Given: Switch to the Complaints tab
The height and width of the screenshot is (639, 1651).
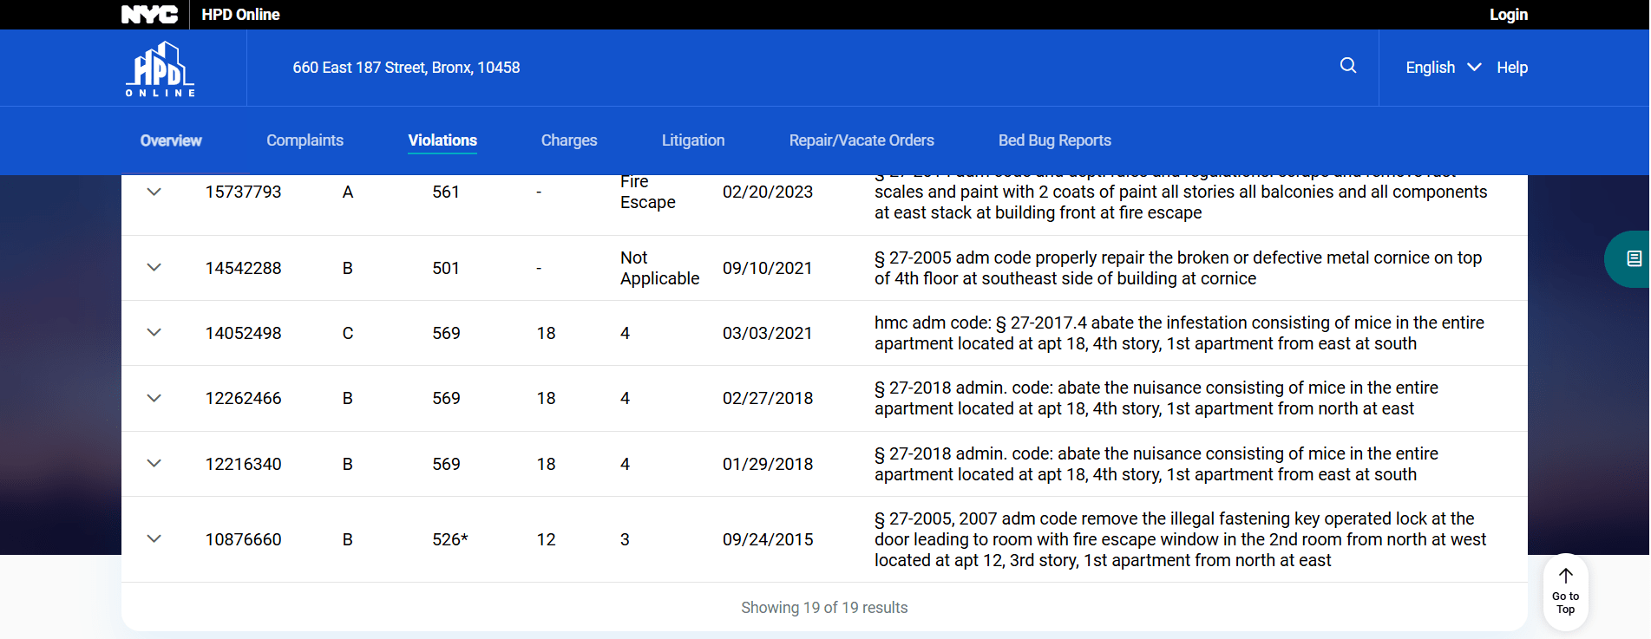Looking at the screenshot, I should coord(305,140).
